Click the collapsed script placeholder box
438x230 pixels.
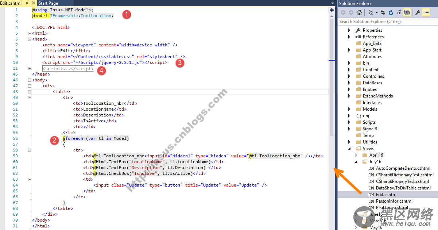[x=68, y=68]
